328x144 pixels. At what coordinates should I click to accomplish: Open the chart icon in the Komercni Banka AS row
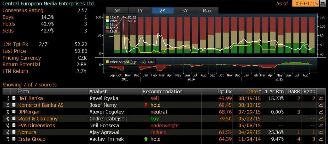tap(321, 105)
